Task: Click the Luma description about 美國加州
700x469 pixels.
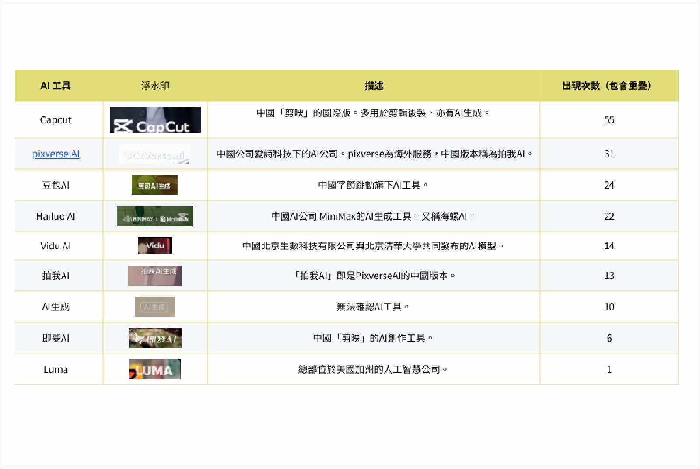Action: pyautogui.click(x=373, y=369)
